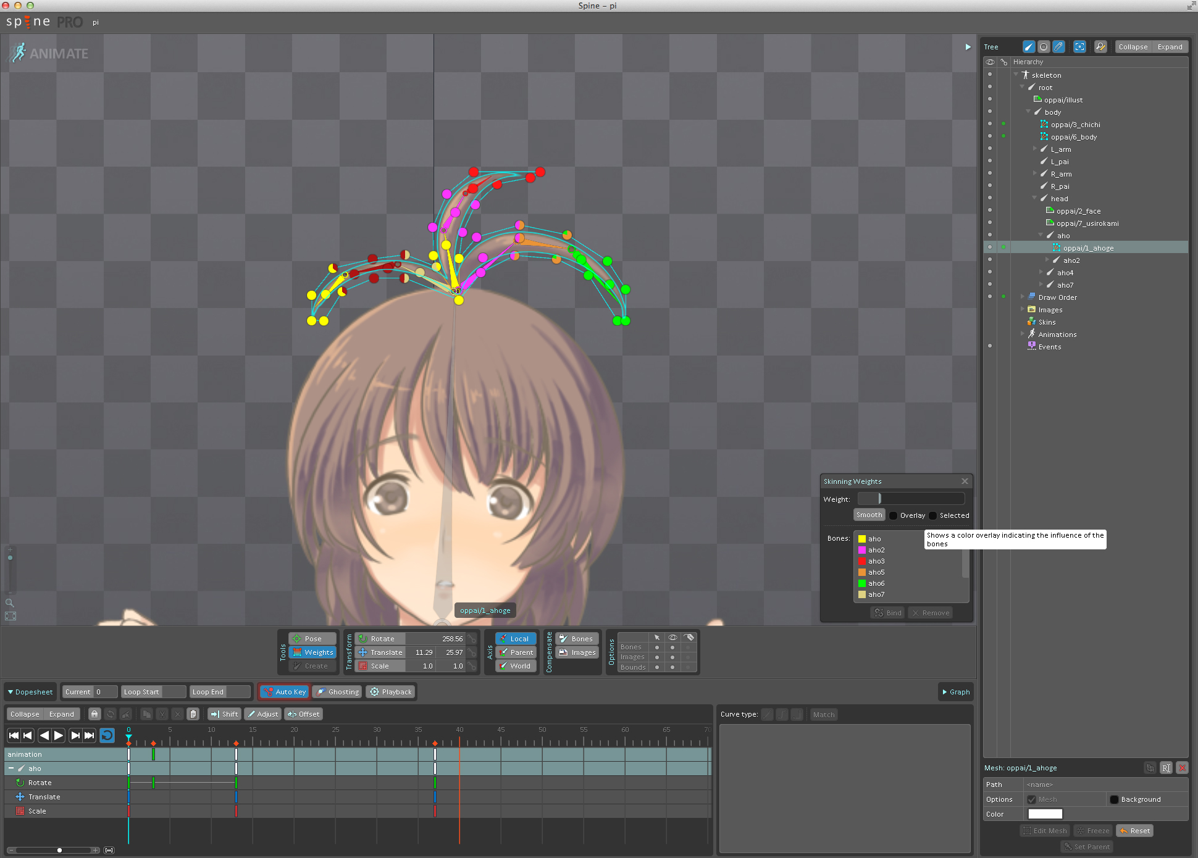Click the red delete icon in Mesh panel
Image resolution: width=1198 pixels, height=858 pixels.
1182,768
